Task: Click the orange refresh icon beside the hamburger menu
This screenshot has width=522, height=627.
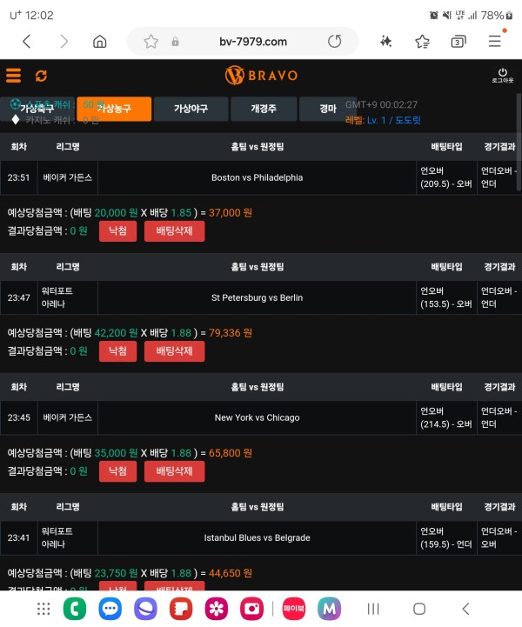Action: 41,77
